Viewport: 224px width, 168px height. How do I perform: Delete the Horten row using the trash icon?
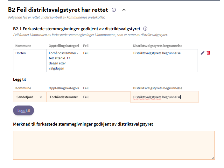[208, 53]
